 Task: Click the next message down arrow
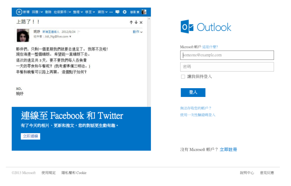[x=136, y=22]
